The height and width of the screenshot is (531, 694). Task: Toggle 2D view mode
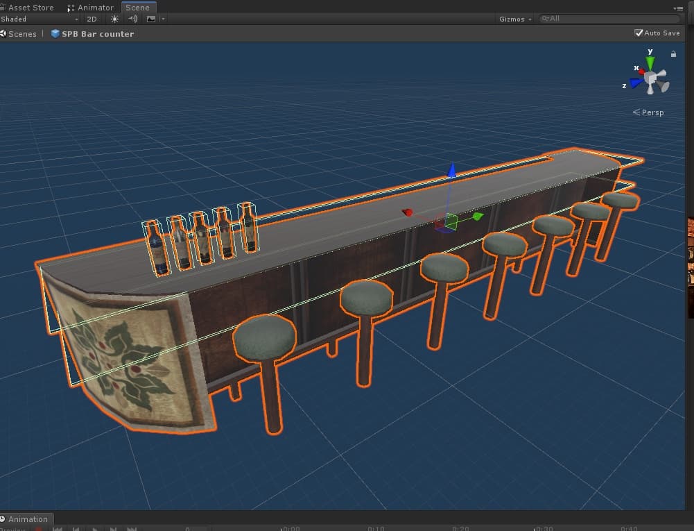[x=92, y=19]
